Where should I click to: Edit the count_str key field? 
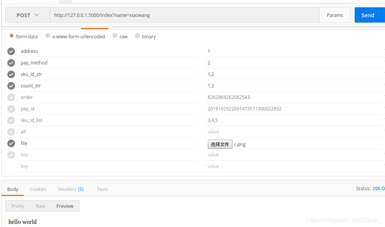tap(106, 86)
